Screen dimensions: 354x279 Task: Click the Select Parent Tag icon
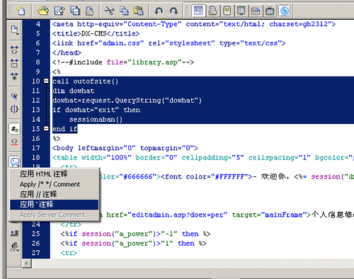coord(14,96)
